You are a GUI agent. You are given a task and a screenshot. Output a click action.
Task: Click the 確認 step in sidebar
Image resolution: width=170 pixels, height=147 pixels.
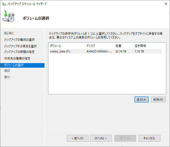[7, 71]
